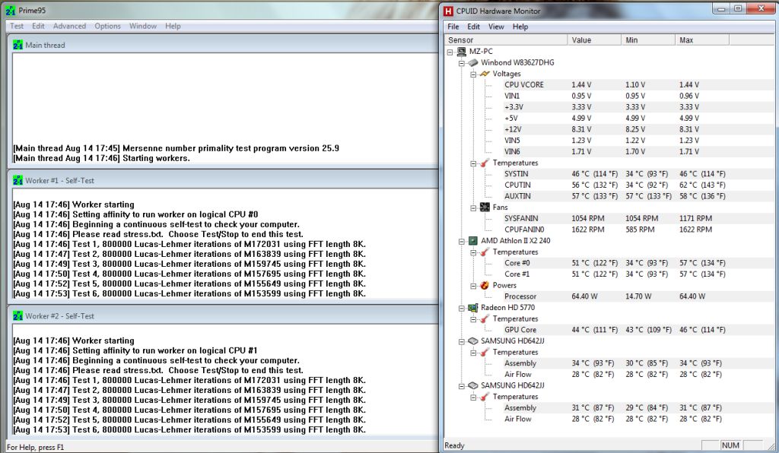Collapse the MZ-PC root node
Viewport: 779px width, 453px height.
[x=450, y=52]
